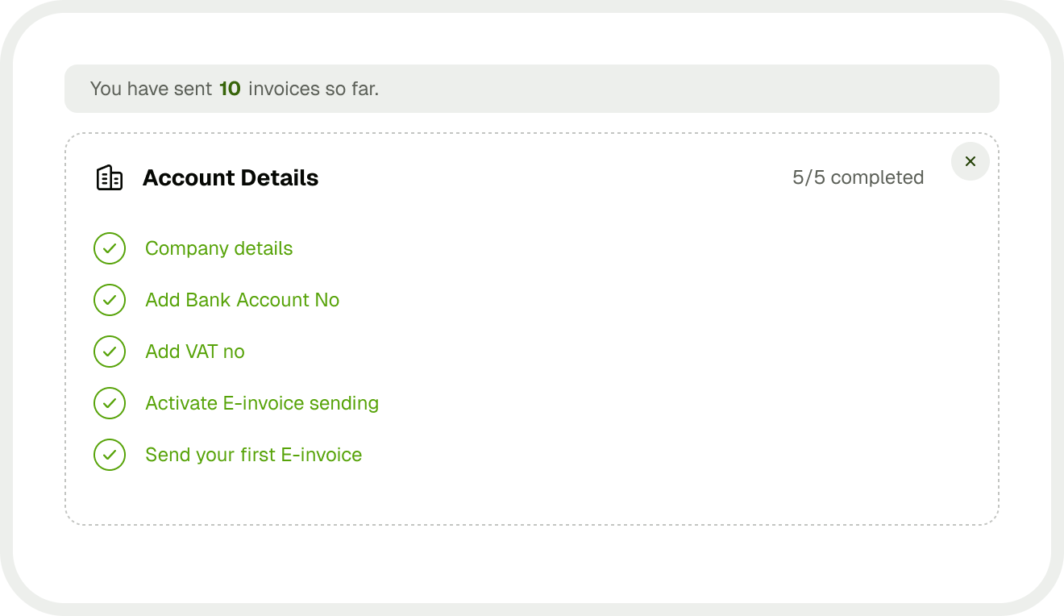Click the "invoices so far" text

pyautogui.click(x=314, y=89)
